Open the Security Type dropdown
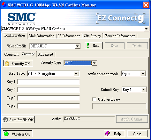 click(94, 63)
